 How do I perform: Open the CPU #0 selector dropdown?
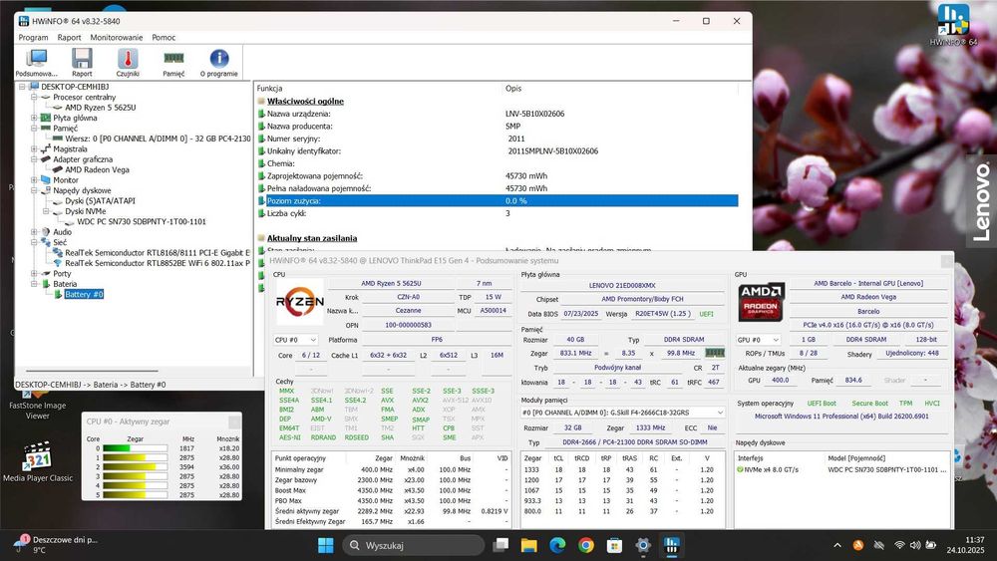295,340
